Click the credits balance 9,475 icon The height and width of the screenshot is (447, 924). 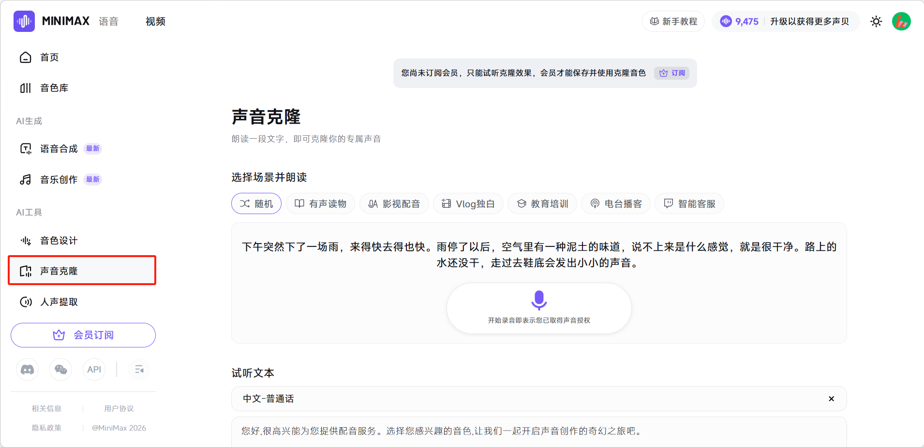tap(726, 21)
